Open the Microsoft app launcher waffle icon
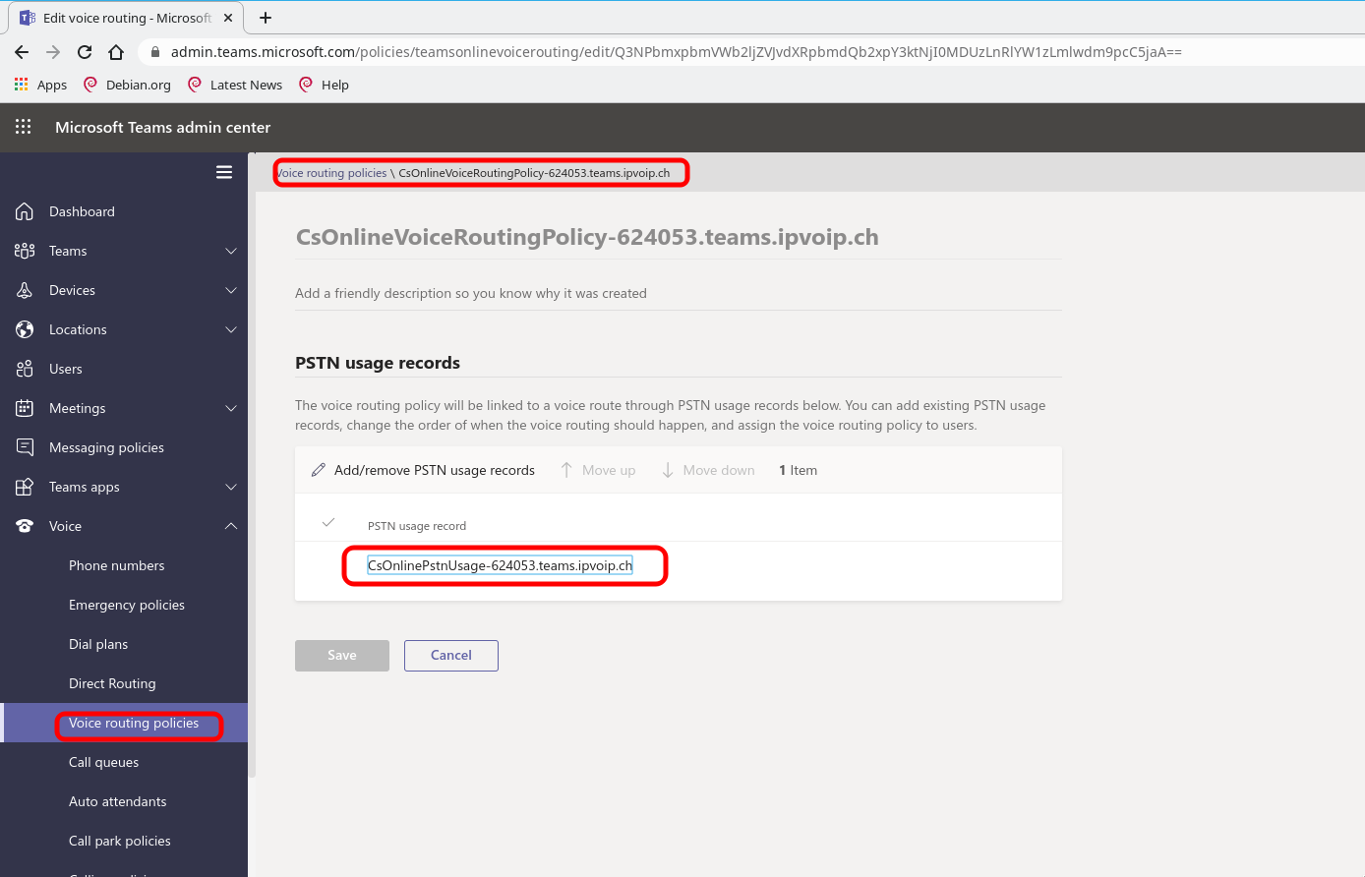1365x877 pixels. pos(22,127)
